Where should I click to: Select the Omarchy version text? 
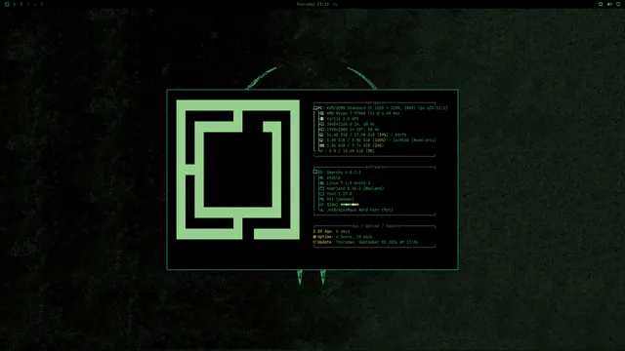point(344,173)
